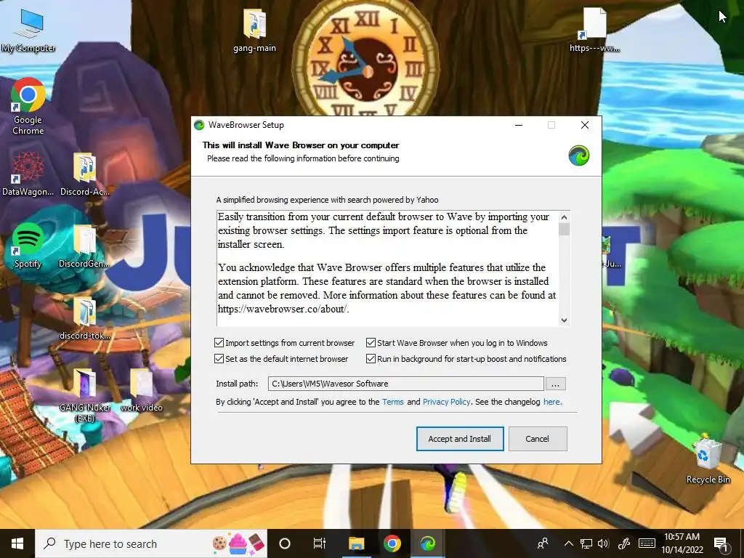Open the notification center icon

pos(721,543)
